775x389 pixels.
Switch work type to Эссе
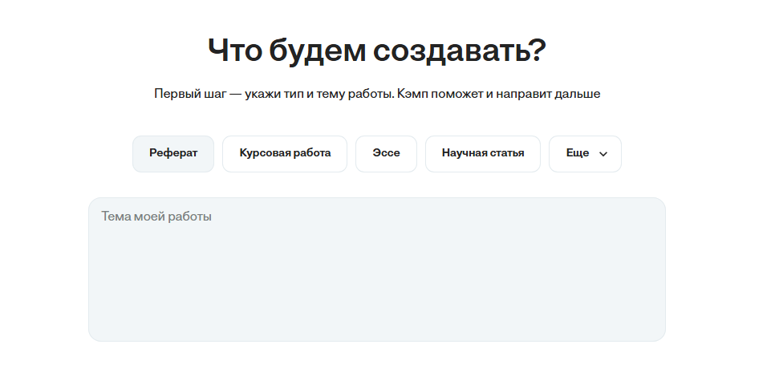(x=386, y=153)
